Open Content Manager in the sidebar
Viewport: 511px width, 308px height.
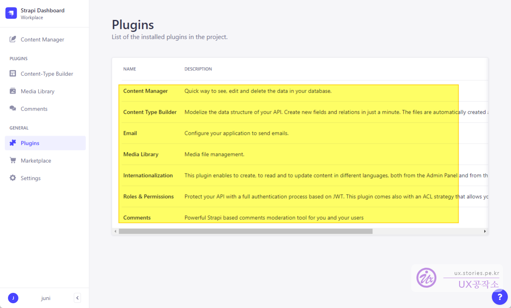[x=45, y=39]
